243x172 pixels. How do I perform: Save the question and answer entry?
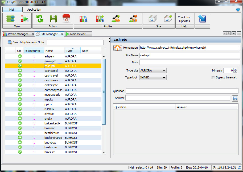click(235, 98)
